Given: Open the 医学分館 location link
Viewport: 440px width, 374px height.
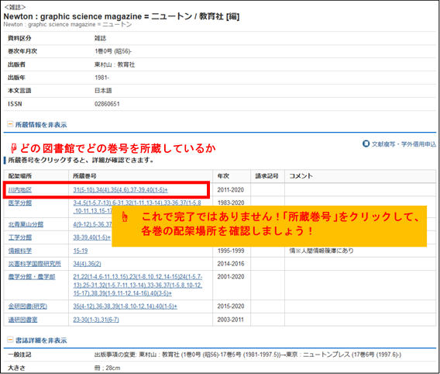Looking at the screenshot, I should tap(20, 203).
